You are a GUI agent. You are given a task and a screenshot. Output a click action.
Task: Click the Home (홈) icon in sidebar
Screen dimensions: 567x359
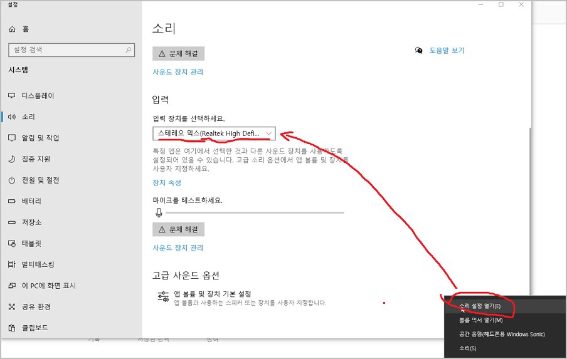point(13,29)
